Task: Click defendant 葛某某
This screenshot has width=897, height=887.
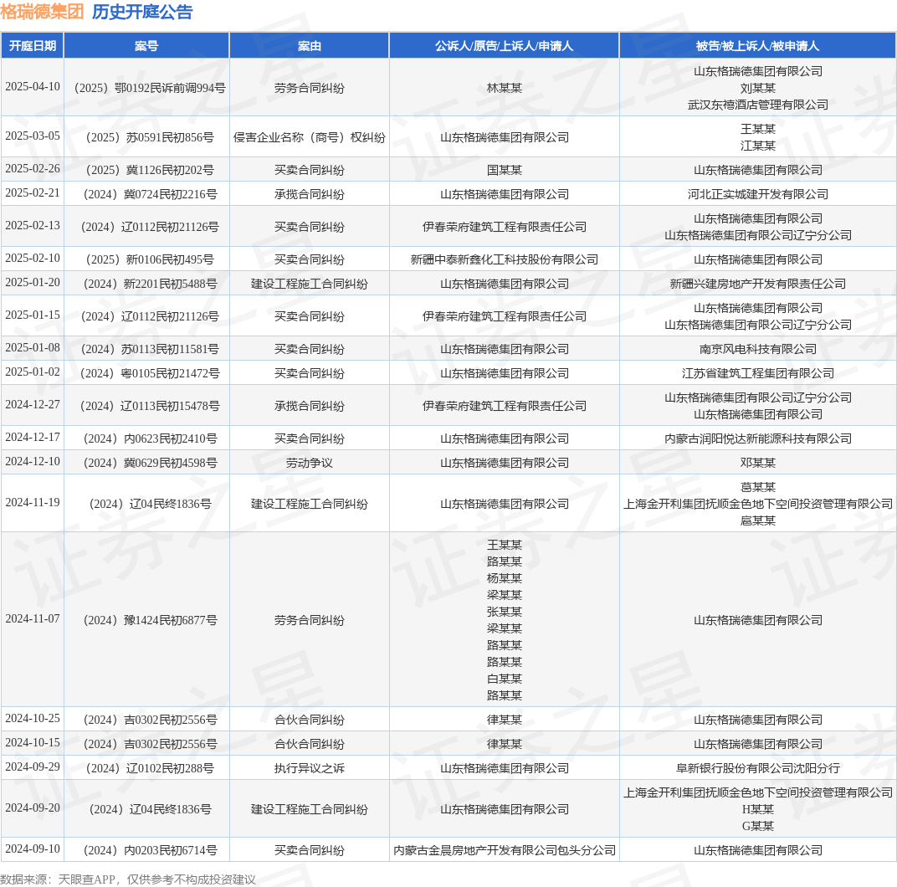Action: (x=757, y=487)
